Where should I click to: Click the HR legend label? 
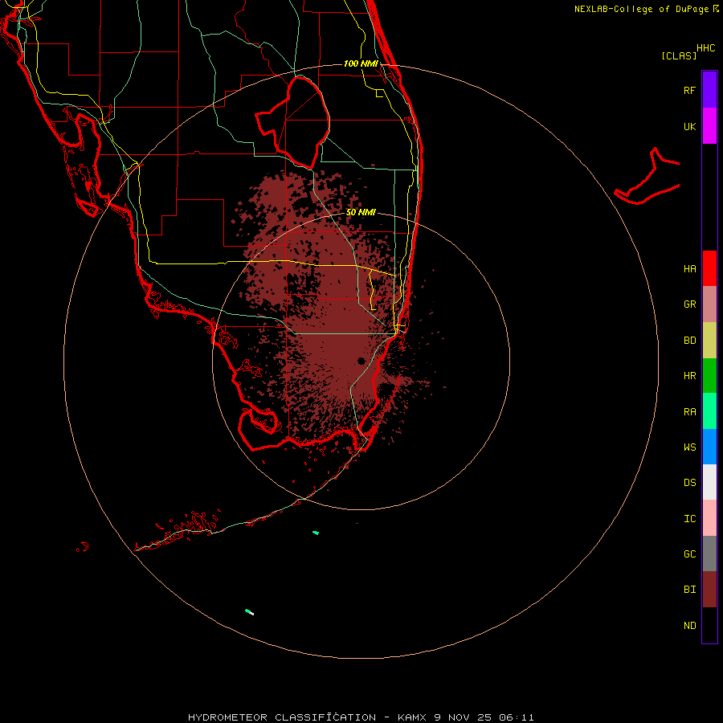point(689,376)
